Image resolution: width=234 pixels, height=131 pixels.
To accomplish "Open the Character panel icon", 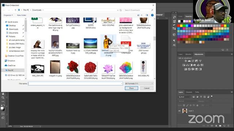I will pos(174,45).
